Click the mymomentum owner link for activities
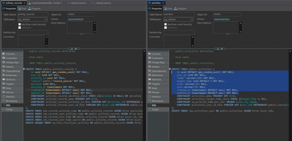Viewport: 292px width, 141px height. click(222, 19)
